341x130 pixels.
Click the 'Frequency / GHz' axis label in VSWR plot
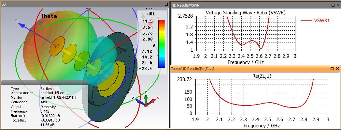pos(246,62)
